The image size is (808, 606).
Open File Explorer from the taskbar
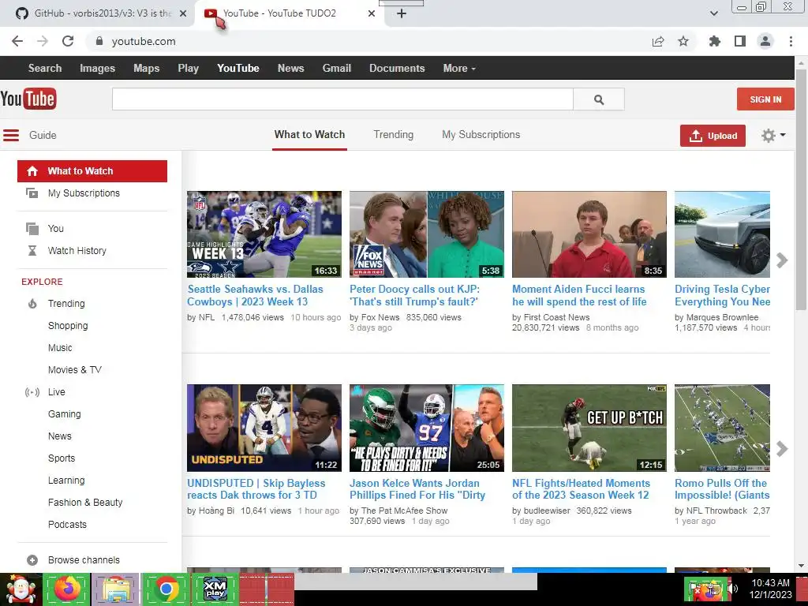point(116,589)
